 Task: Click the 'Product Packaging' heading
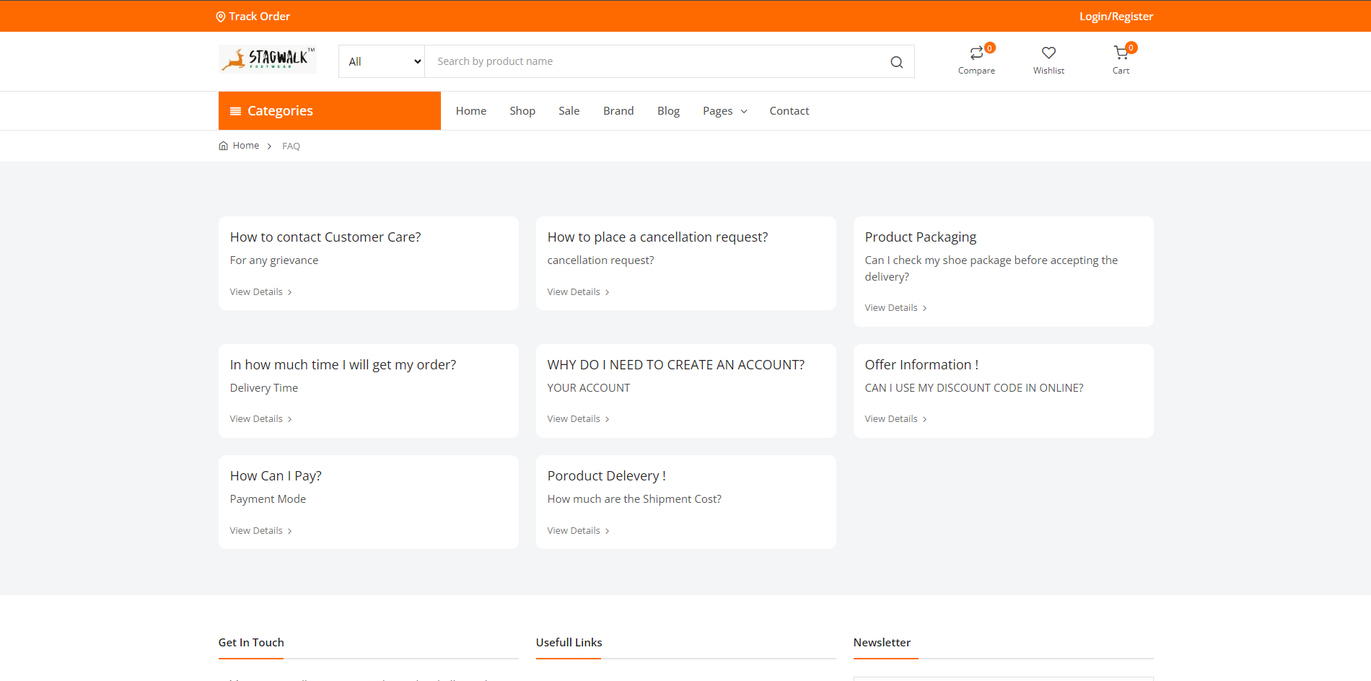[x=921, y=237]
